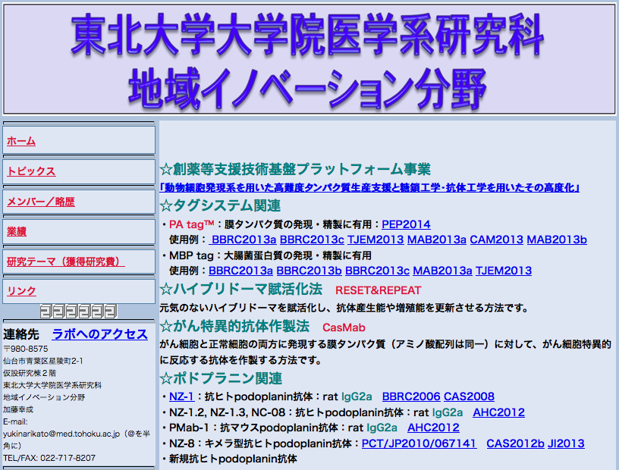The image size is (619, 470).
Task: Click BBRC2013c in the PA tag examples
Action: click(x=312, y=240)
